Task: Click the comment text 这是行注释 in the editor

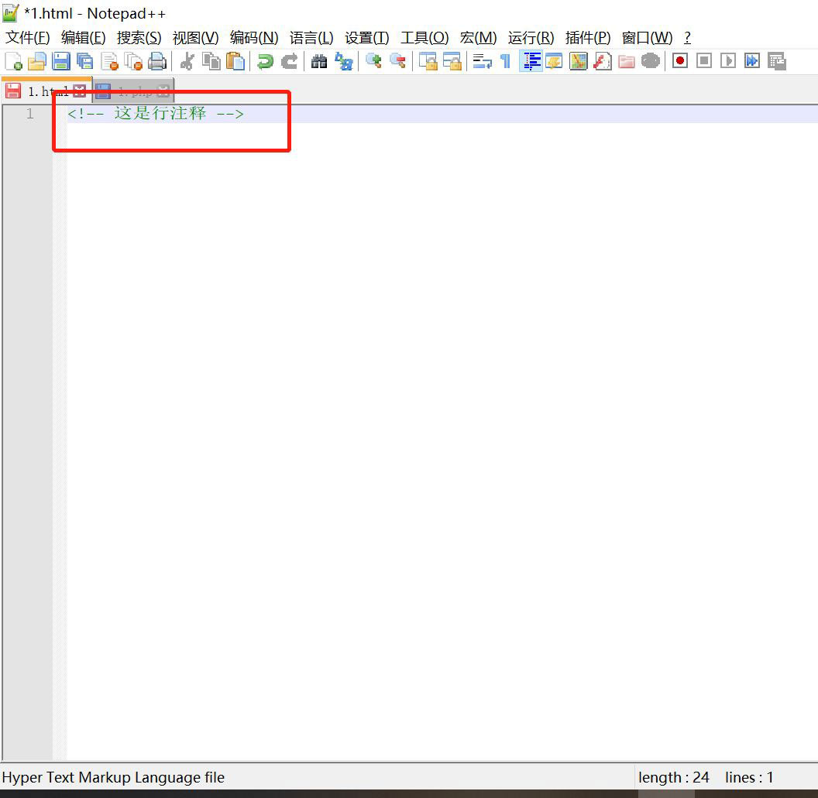Action: coord(160,113)
